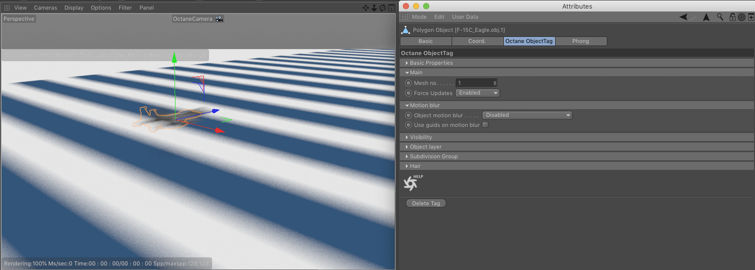This screenshot has width=755, height=270.
Task: Open new Attributes manager icon
Action: point(750,17)
